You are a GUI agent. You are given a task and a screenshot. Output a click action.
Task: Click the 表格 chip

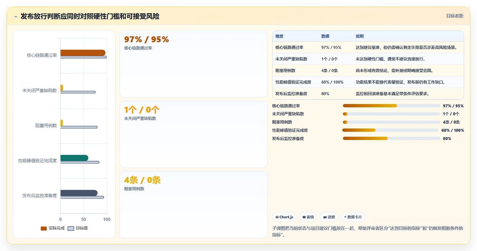308,217
